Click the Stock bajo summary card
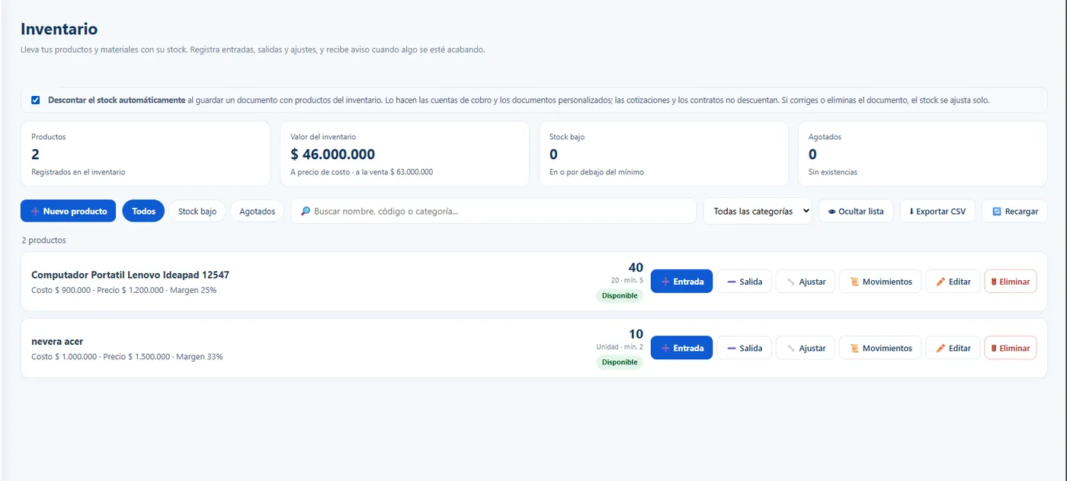This screenshot has width=1067, height=481. (664, 154)
